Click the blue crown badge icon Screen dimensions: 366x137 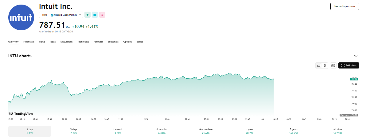[x=95, y=15]
